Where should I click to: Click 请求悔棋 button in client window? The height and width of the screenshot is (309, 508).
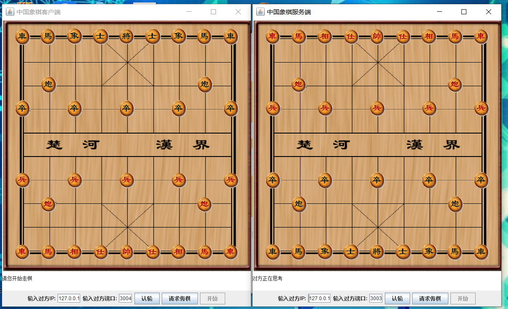pyautogui.click(x=180, y=299)
